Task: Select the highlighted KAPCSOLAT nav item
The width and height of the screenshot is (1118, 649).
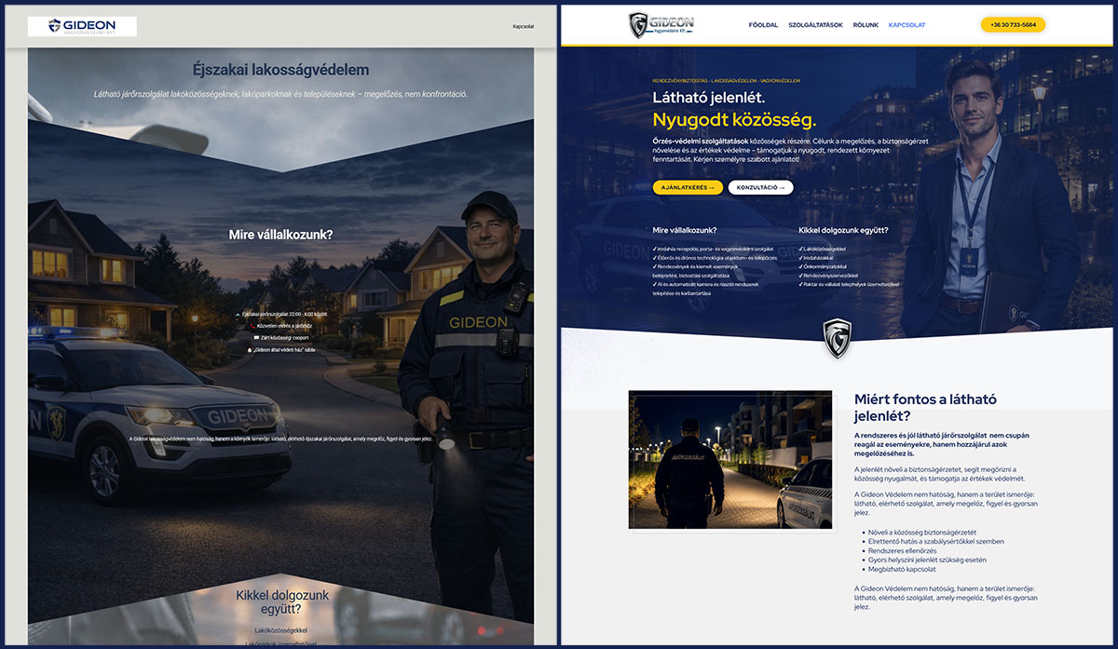Action: pos(907,25)
